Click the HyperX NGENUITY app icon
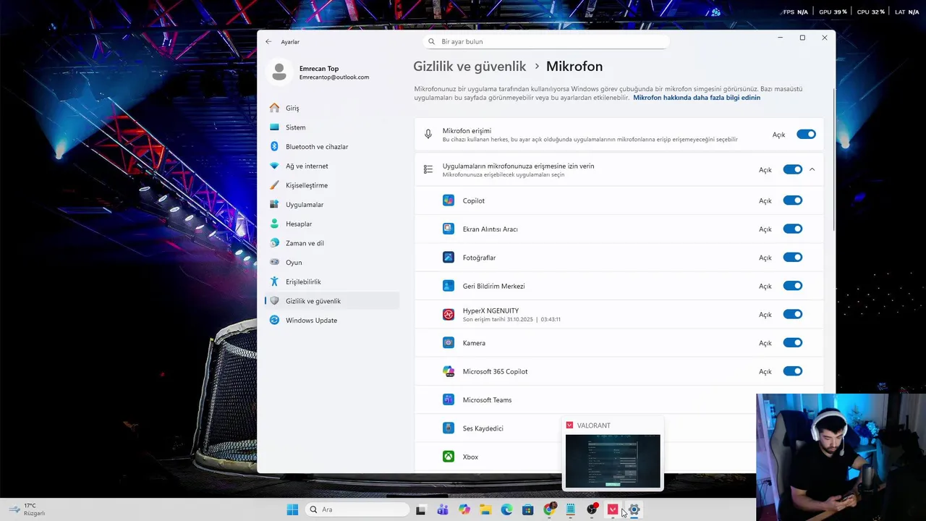This screenshot has height=521, width=926. pos(449,314)
